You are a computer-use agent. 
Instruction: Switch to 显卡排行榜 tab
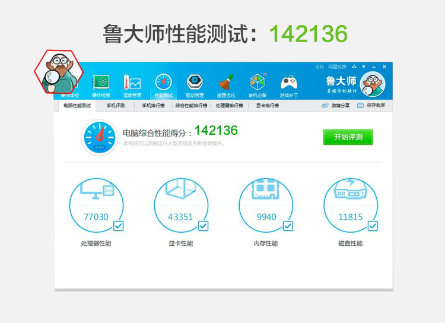point(268,106)
